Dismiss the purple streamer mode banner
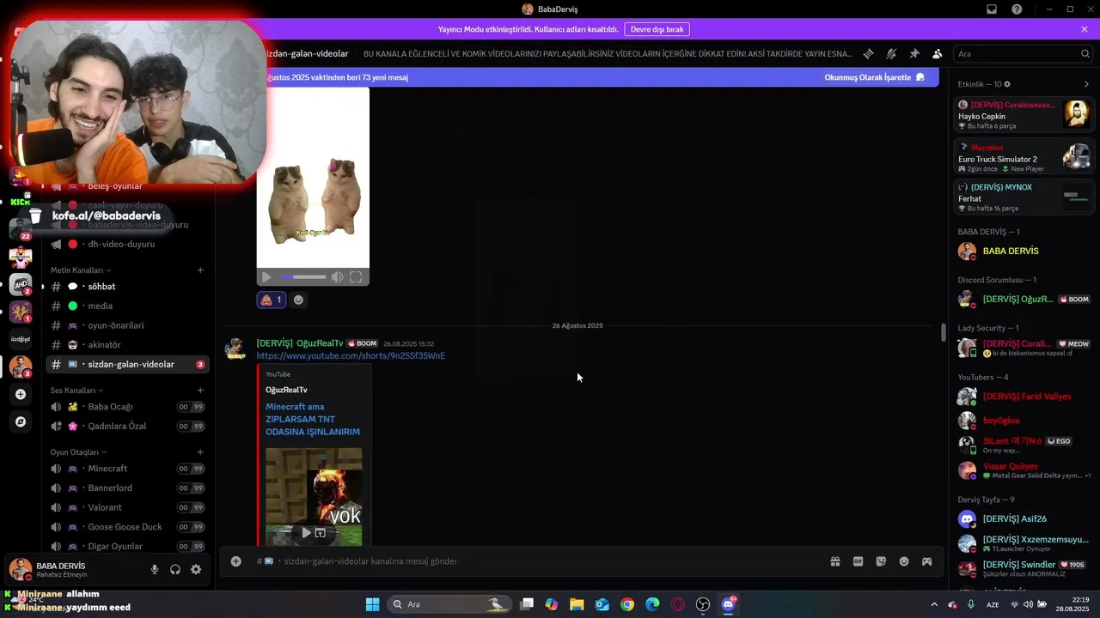This screenshot has width=1100, height=618. point(1085,29)
